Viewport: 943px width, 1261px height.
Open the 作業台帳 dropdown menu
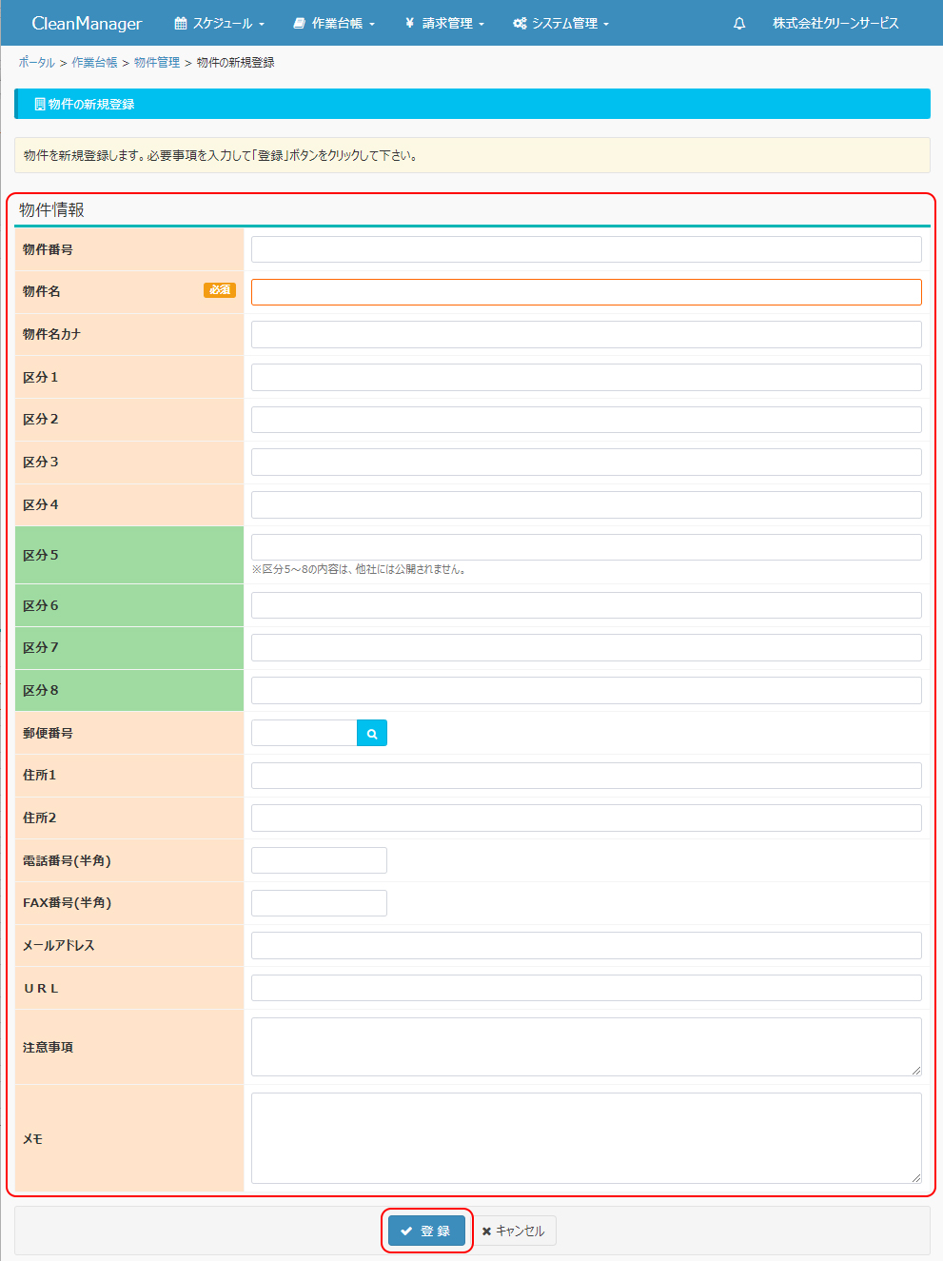tap(334, 23)
